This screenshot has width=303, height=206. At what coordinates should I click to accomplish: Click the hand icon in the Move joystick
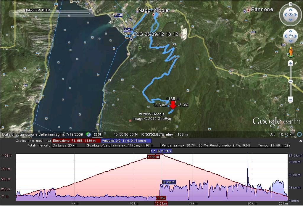click(291, 36)
